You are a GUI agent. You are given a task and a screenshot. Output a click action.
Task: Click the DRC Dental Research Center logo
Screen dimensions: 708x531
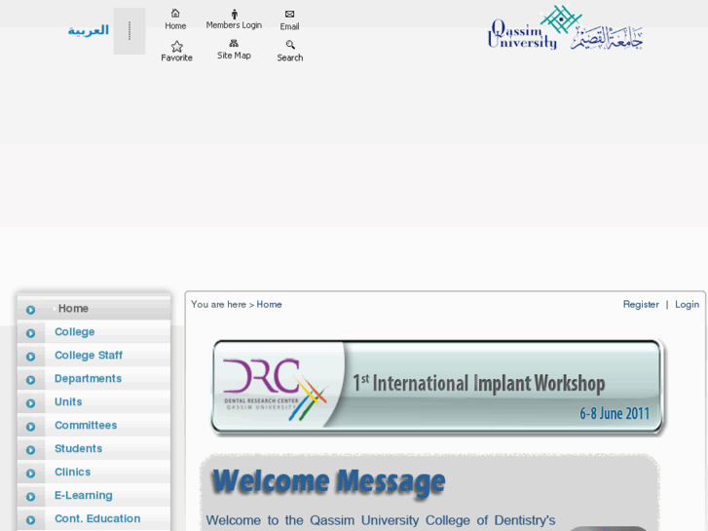275,390
